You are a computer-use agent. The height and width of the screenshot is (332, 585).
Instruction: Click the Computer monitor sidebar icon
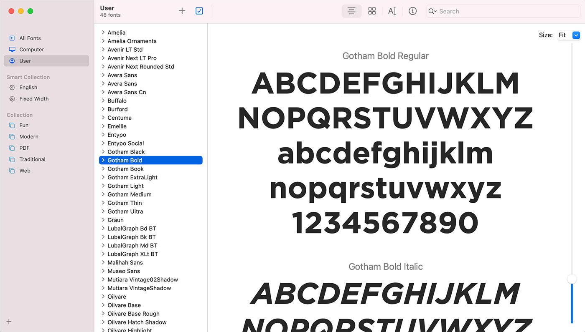[12, 49]
